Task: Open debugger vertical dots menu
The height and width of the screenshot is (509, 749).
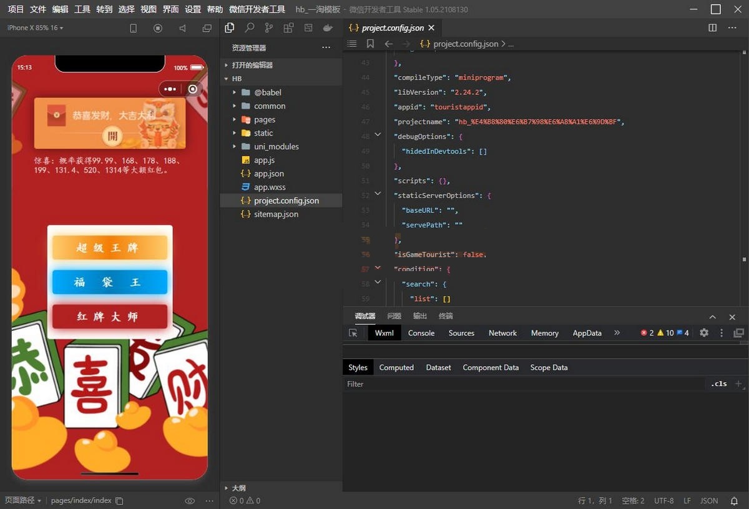Action: click(722, 333)
